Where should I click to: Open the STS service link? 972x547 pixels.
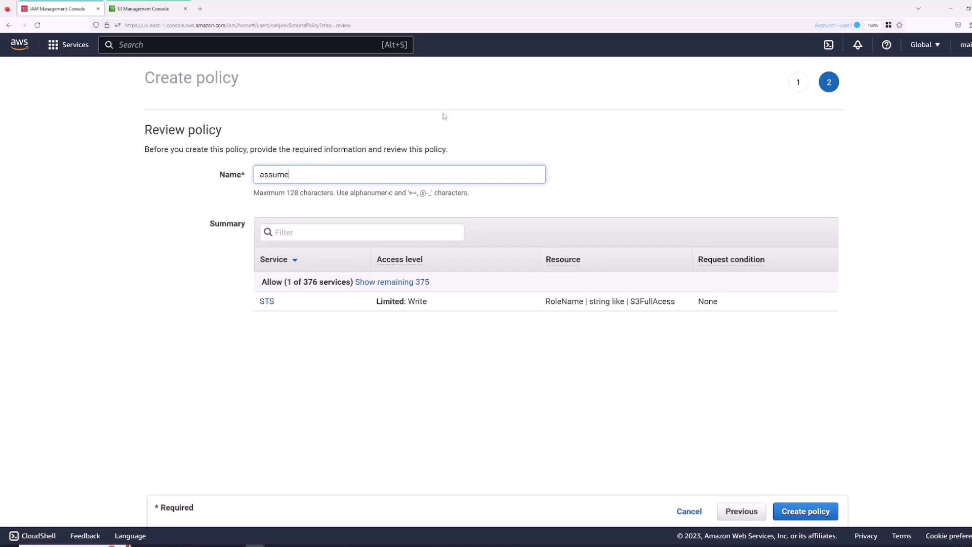click(x=267, y=301)
